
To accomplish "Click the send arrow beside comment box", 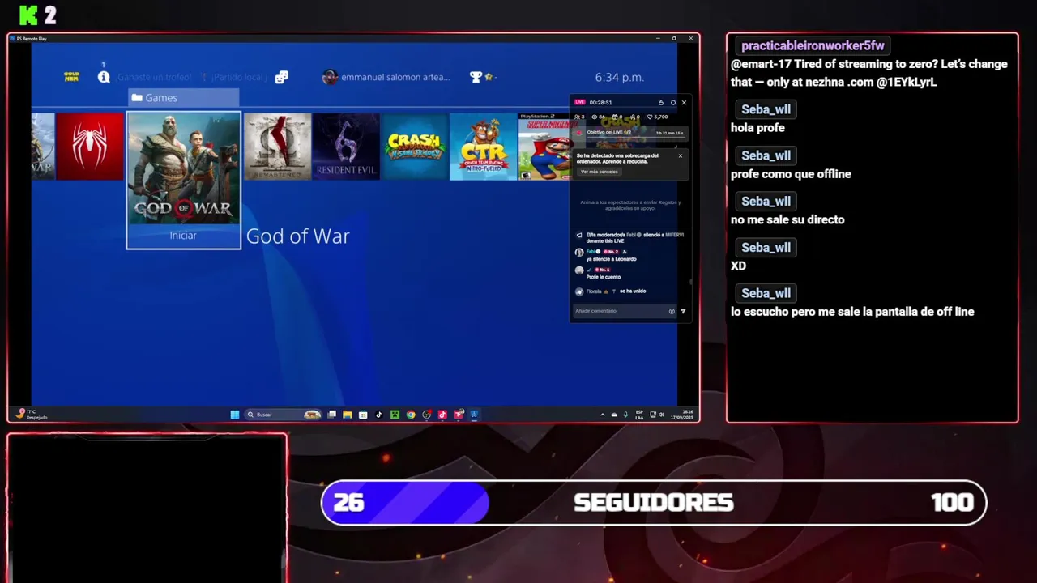I will point(683,311).
